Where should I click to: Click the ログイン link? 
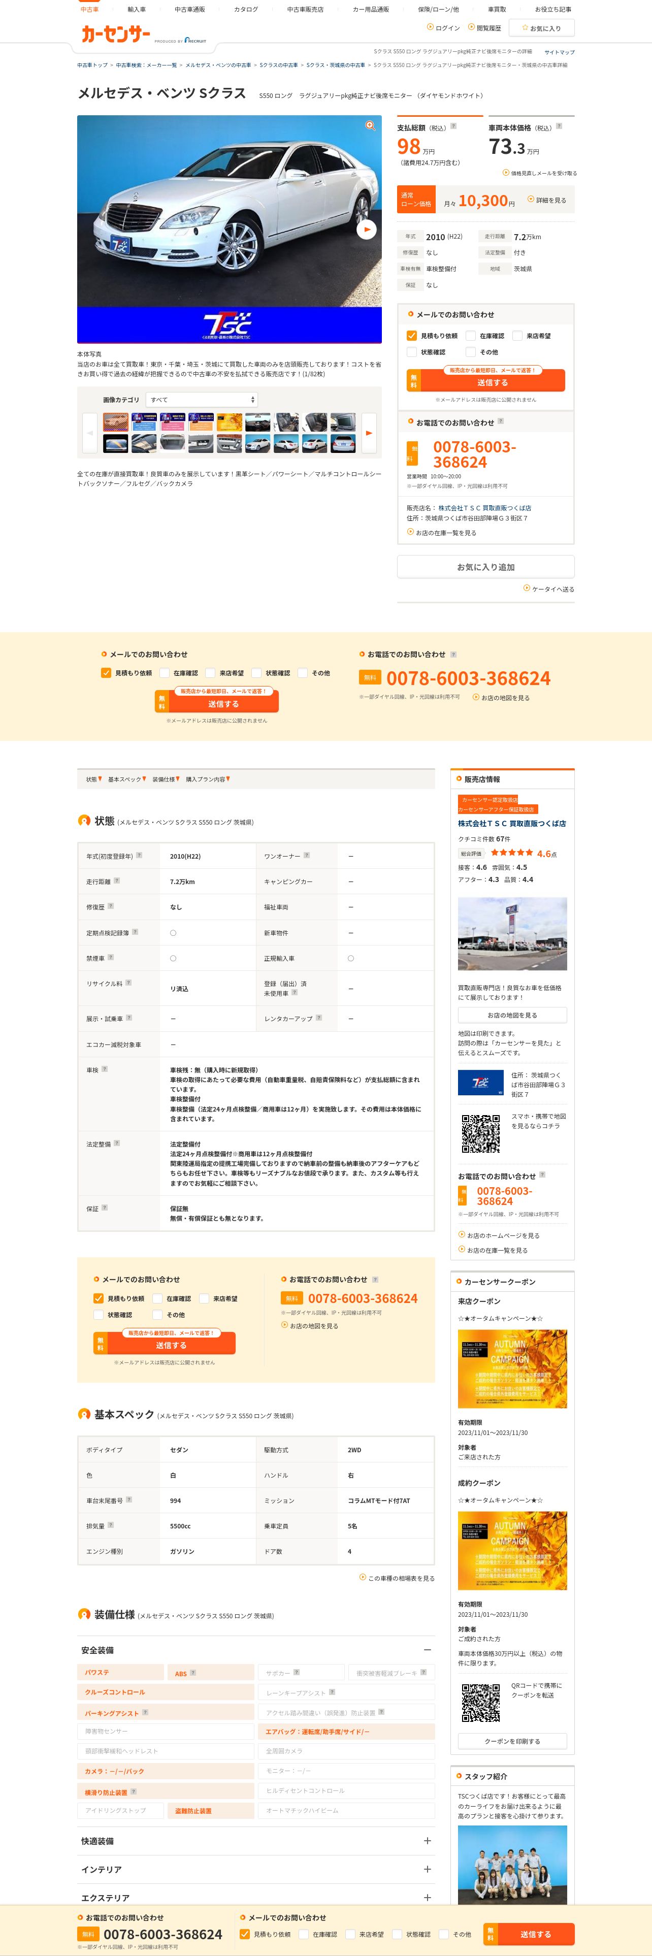tap(443, 28)
